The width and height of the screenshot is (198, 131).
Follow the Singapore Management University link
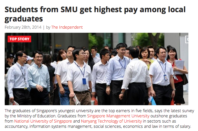[x=118, y=116]
